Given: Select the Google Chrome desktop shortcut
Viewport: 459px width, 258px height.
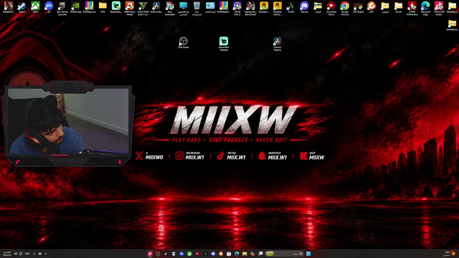Looking at the screenshot, I should click(345, 9).
